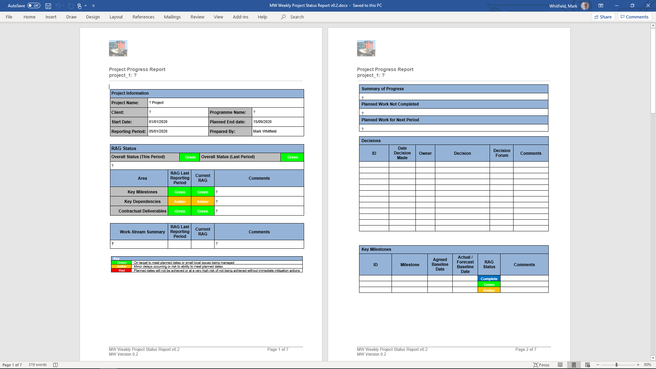Click the Touch/Mouse Mode icon

(x=79, y=6)
